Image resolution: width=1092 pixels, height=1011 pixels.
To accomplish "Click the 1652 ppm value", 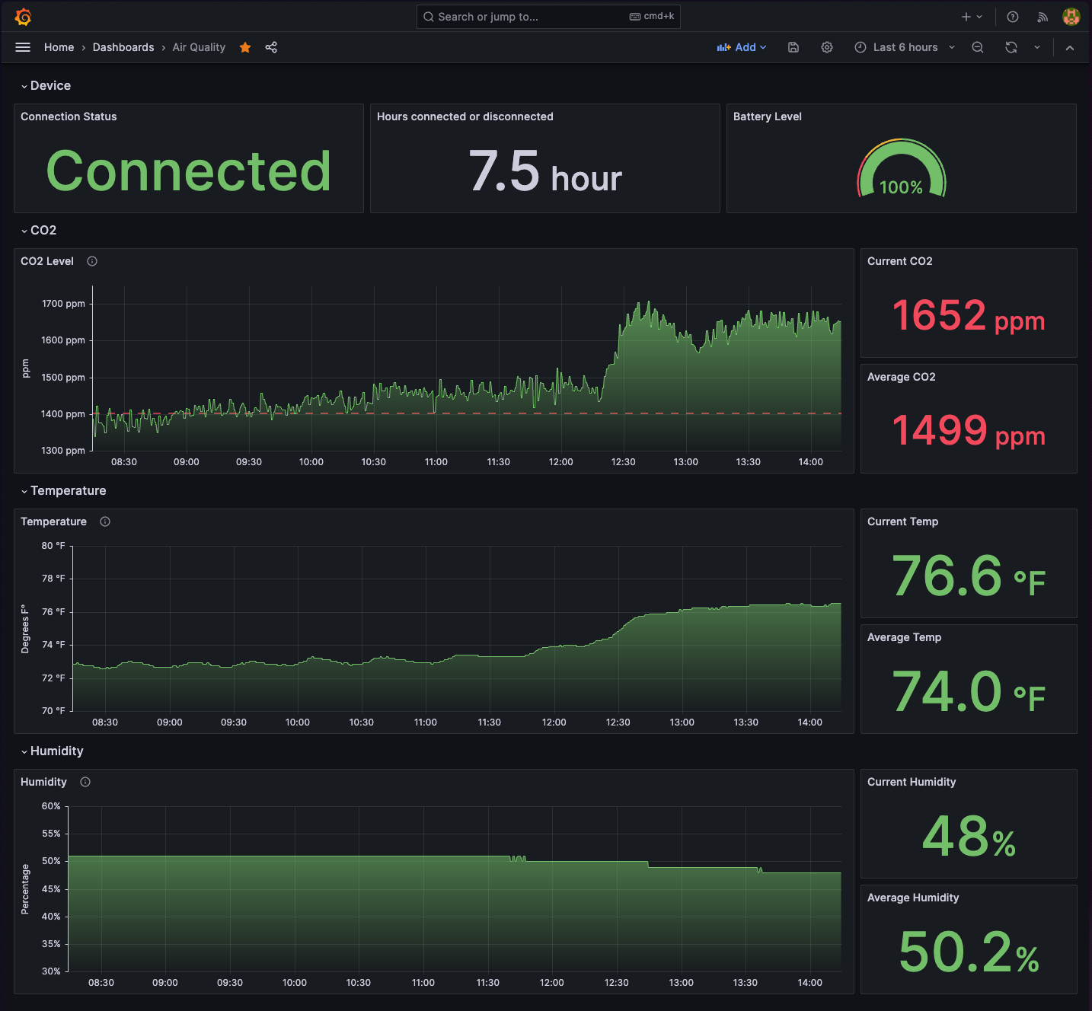I will (x=969, y=315).
